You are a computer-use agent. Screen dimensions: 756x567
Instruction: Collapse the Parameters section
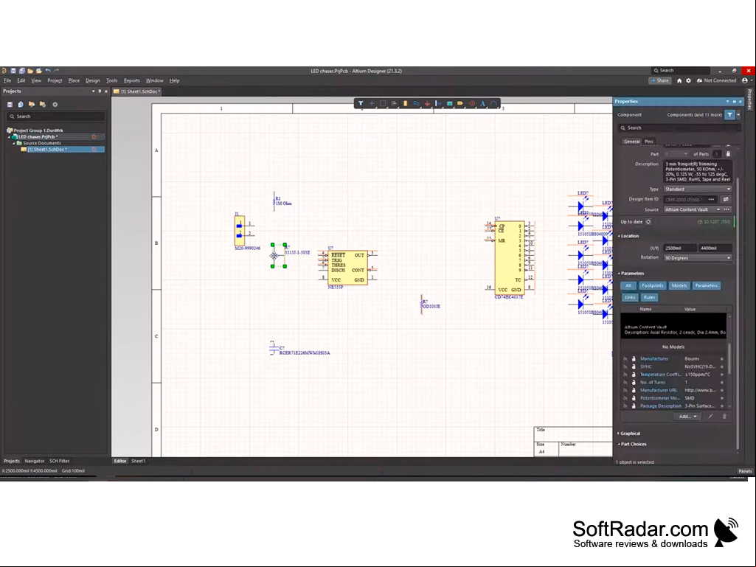(619, 274)
